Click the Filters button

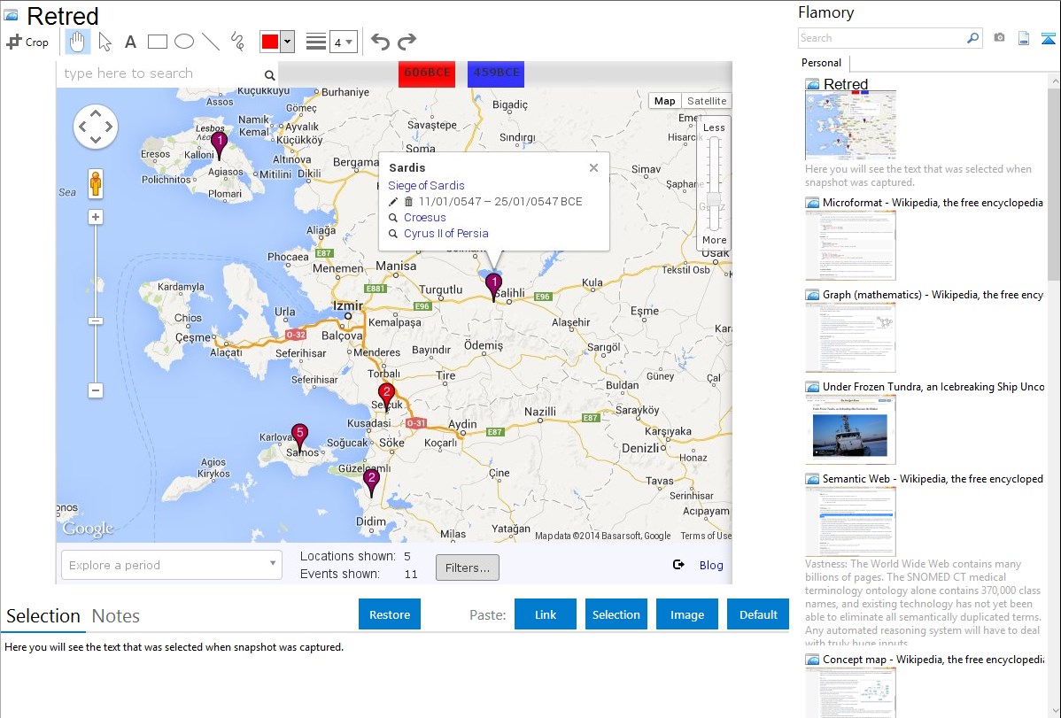click(x=467, y=567)
